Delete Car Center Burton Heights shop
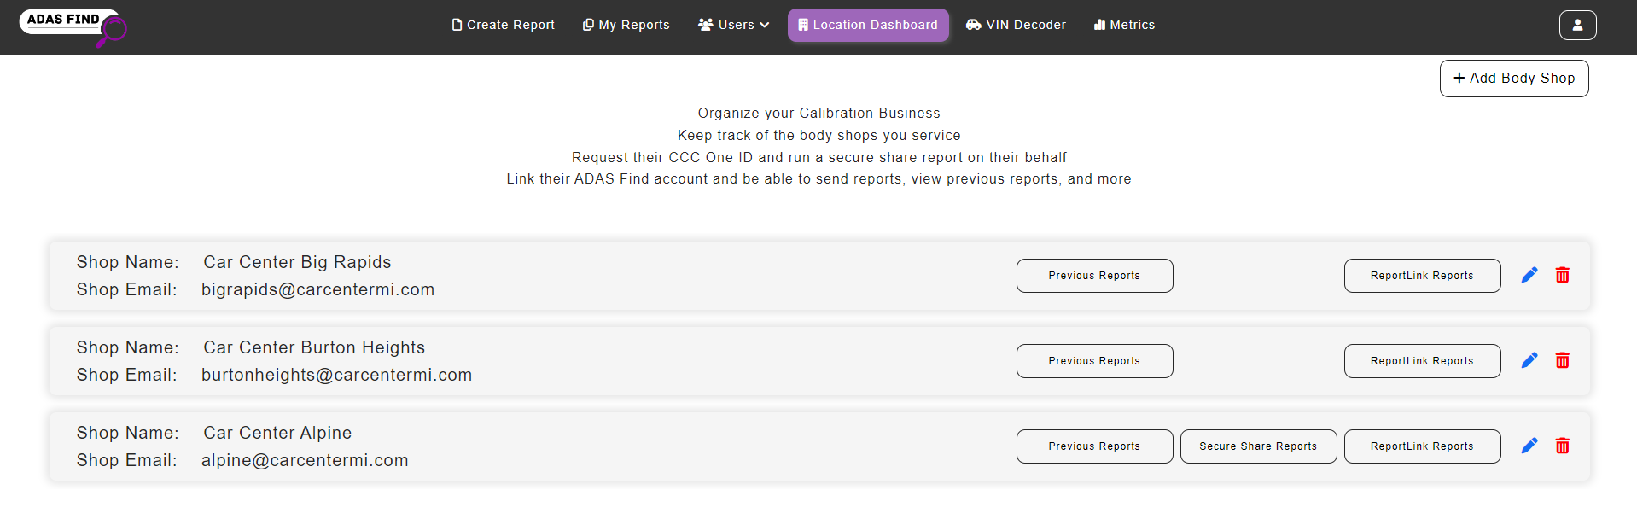 click(1562, 360)
